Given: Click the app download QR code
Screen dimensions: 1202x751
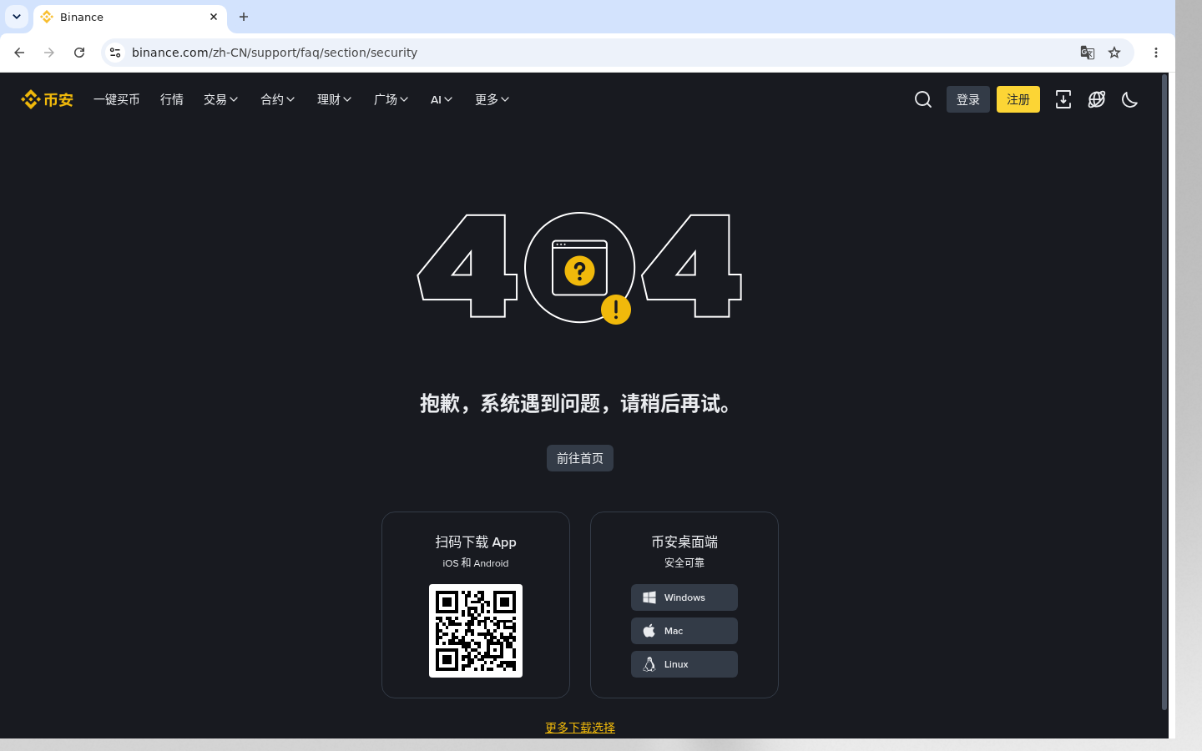Looking at the screenshot, I should click(476, 631).
